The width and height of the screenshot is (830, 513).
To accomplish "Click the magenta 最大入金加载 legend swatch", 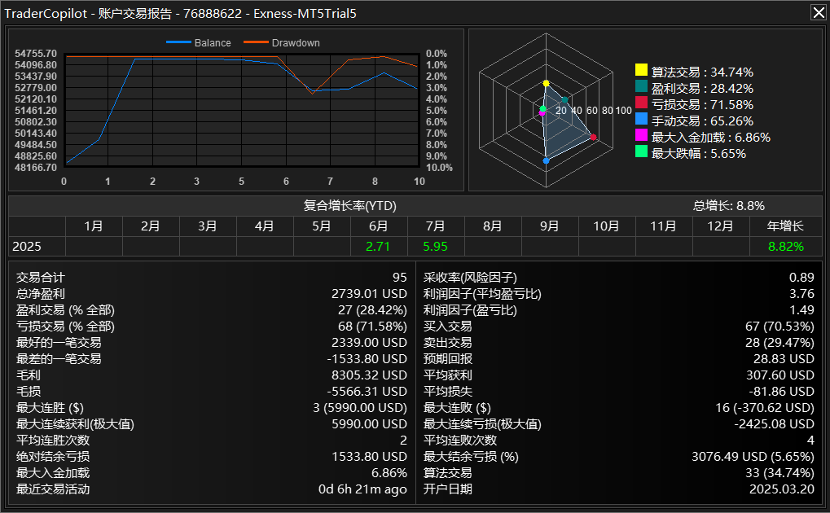I will click(x=641, y=135).
